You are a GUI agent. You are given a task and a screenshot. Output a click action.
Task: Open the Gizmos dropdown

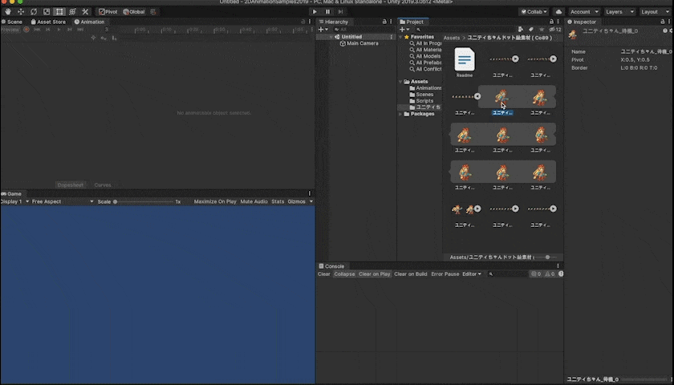tap(300, 201)
